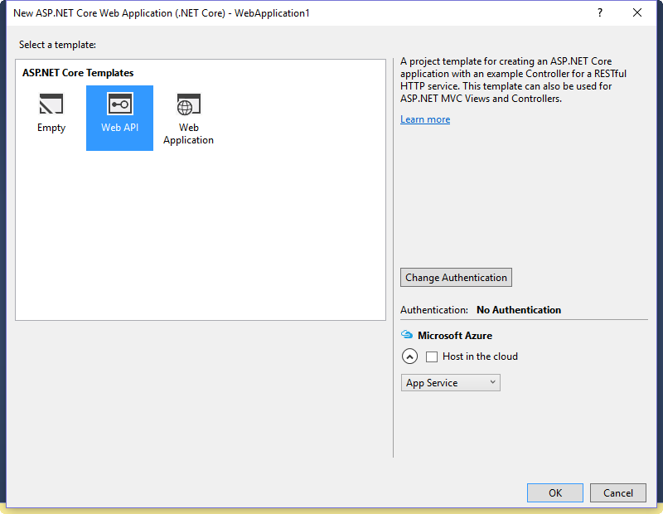Screen dimensions: 663x514
Task: Click the Microsoft Azure cloud icon
Action: 407,335
